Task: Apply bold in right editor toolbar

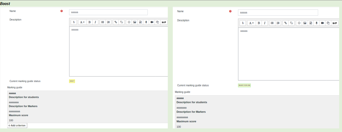Action: 259,23
